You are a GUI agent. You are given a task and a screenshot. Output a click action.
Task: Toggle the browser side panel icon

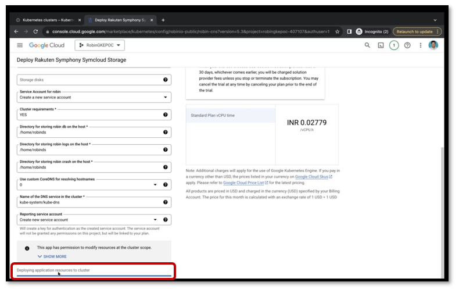pos(349,31)
